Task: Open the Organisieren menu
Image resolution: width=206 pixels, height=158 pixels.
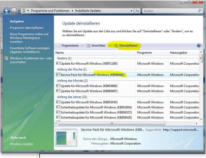Action: [70, 46]
